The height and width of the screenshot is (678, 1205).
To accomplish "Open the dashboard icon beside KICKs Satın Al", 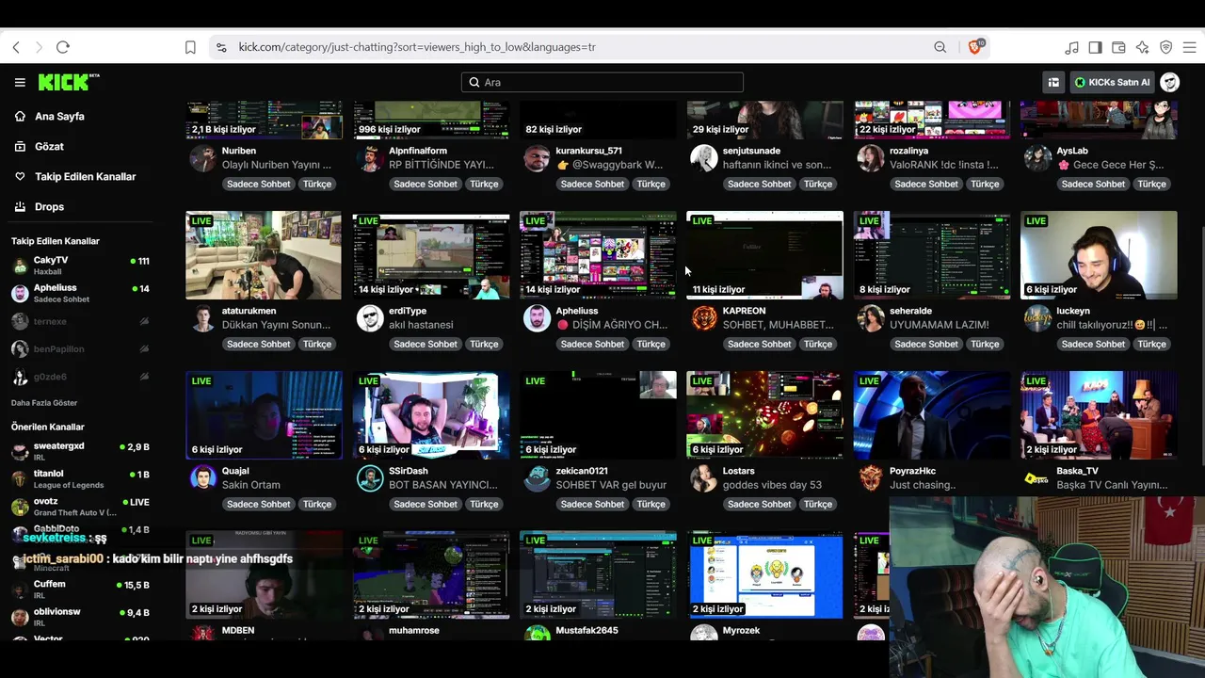I will tap(1053, 82).
